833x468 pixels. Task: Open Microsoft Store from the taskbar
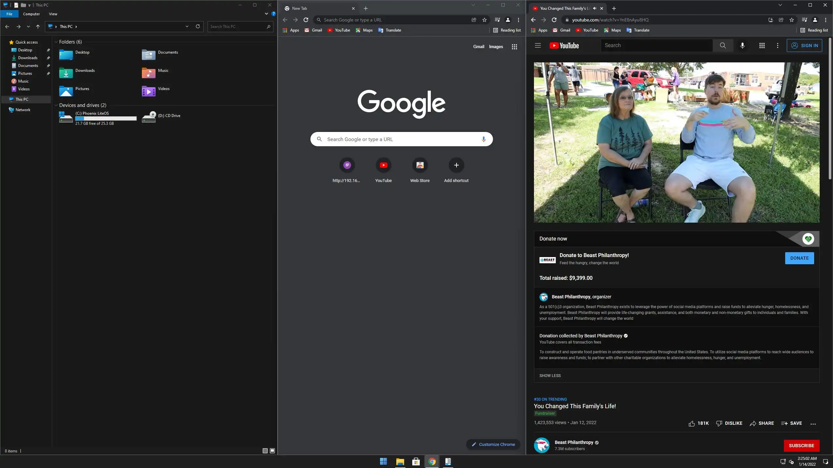[416, 461]
